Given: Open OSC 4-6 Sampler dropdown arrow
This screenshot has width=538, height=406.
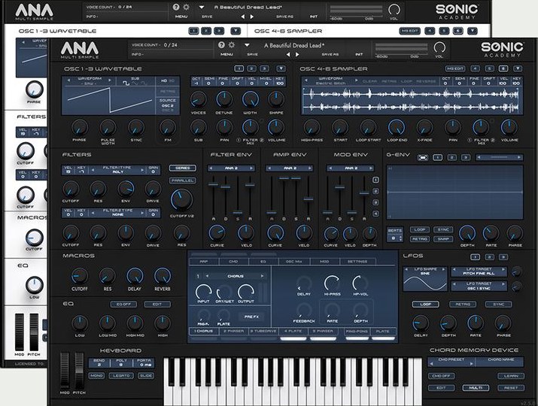Looking at the screenshot, I should [518, 68].
